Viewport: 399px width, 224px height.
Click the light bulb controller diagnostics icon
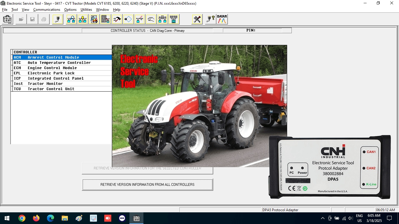point(83,20)
